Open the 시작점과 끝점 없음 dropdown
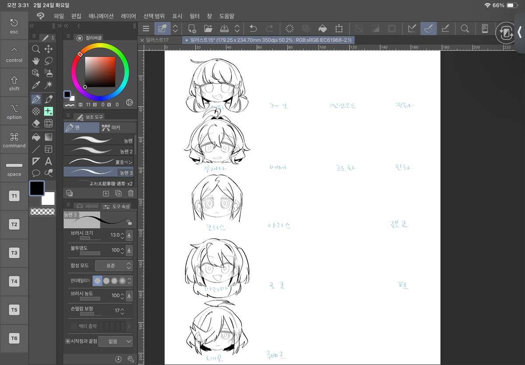Image resolution: width=525 pixels, height=365 pixels. [115, 341]
